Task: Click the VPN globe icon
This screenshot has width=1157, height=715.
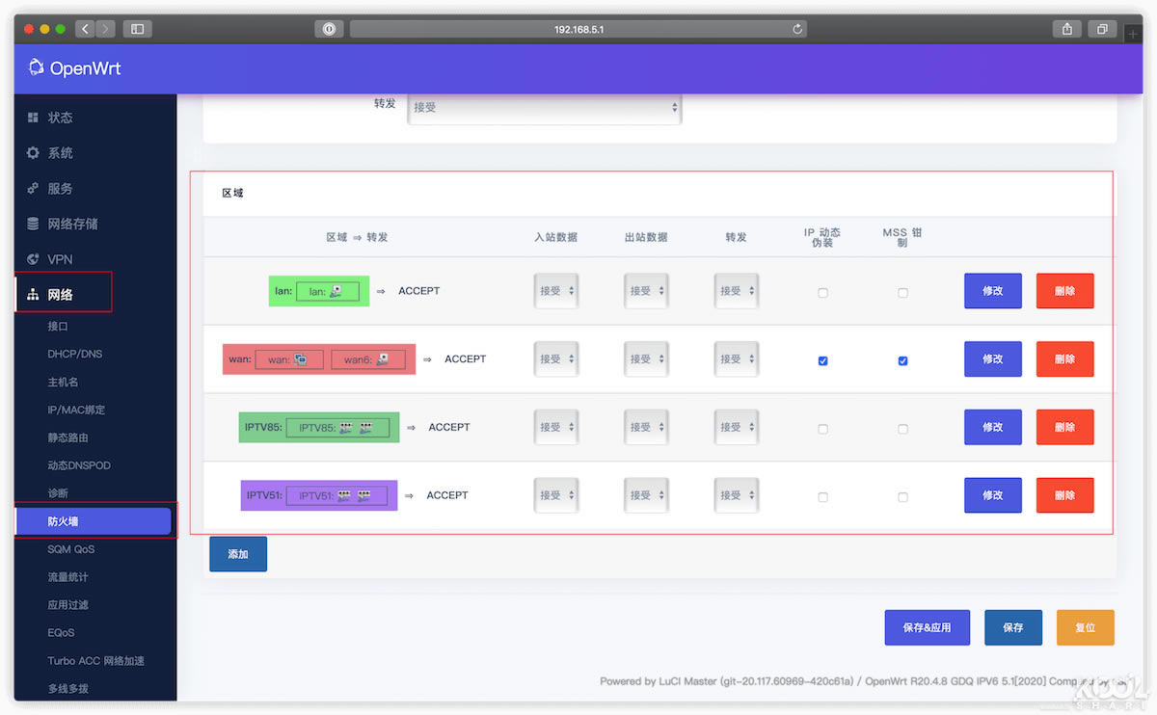Action: [x=34, y=259]
